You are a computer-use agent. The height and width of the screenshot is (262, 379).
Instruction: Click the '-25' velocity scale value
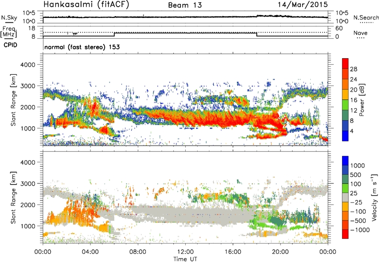[356, 202]
